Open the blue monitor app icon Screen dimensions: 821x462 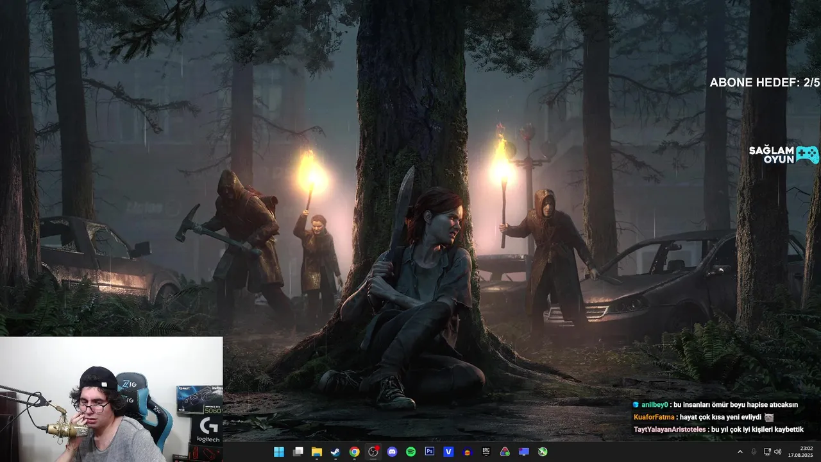pyautogui.click(x=524, y=452)
